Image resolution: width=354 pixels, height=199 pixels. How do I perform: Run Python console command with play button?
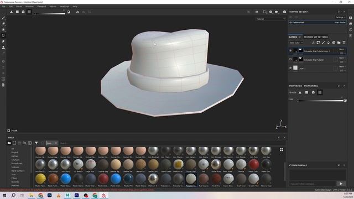click(341, 184)
